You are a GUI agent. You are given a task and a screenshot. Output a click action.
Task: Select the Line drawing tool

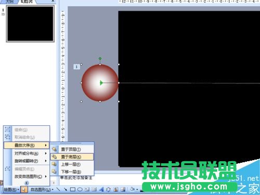58,189
